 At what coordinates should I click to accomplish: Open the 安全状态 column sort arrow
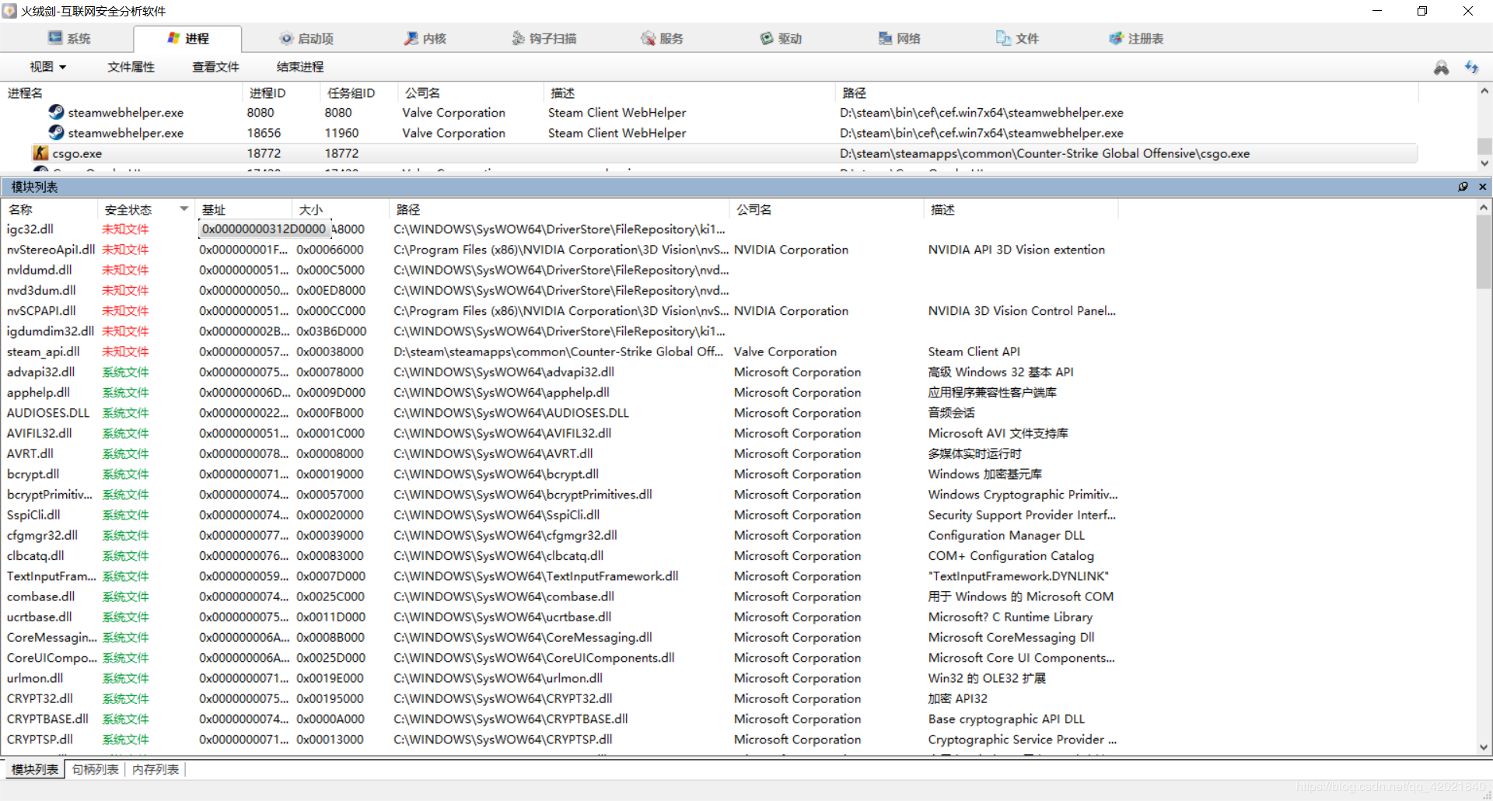click(x=184, y=209)
